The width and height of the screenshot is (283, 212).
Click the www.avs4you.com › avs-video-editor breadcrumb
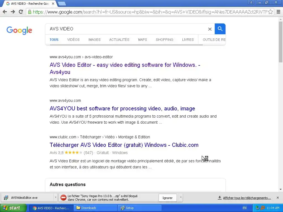81,57
